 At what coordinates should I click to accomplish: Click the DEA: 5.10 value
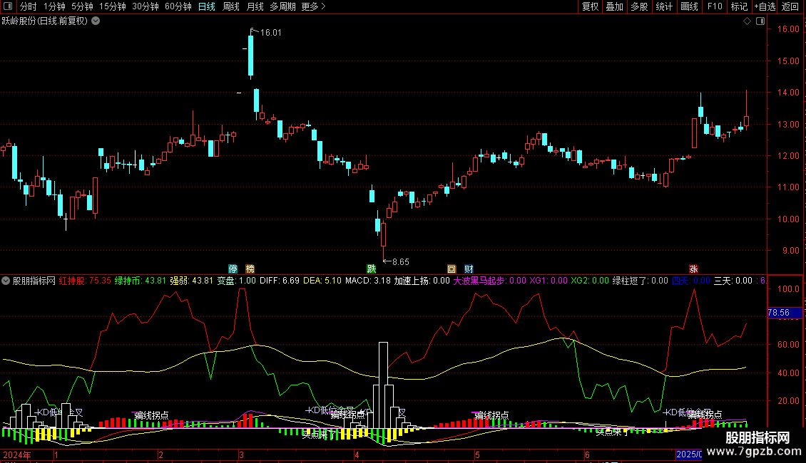pyautogui.click(x=322, y=281)
